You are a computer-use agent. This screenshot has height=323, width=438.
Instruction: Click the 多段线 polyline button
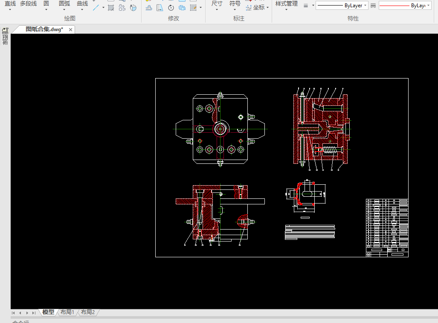(x=28, y=4)
